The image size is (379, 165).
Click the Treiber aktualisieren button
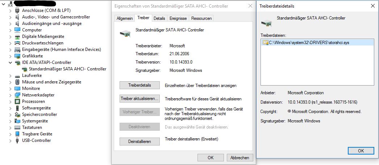pos(140,99)
